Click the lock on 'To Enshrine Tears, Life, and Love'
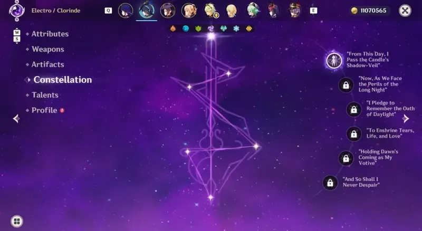 click(x=354, y=134)
